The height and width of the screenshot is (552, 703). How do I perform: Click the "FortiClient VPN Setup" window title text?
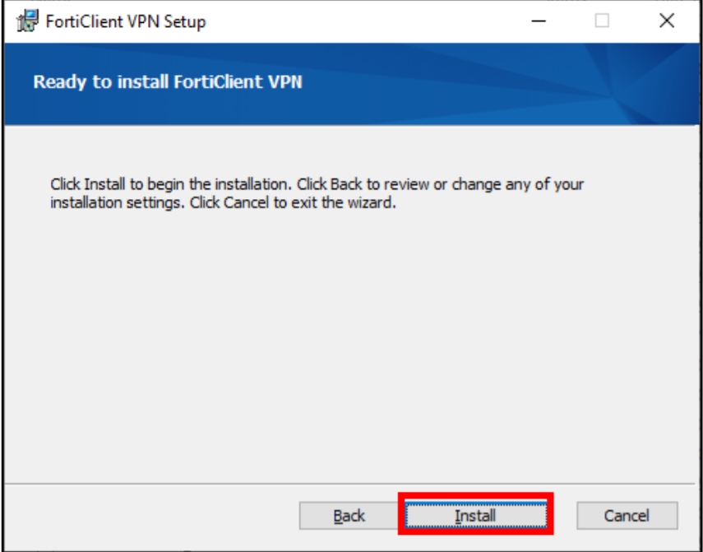pos(126,21)
